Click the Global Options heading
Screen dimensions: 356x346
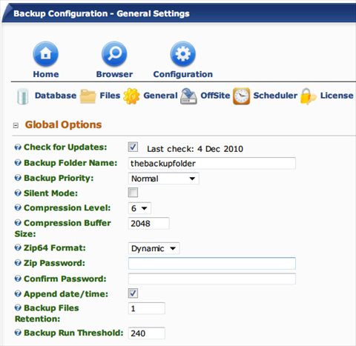pyautogui.click(x=63, y=124)
